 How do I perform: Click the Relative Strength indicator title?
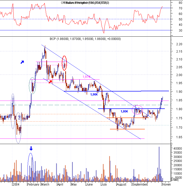point(85,3)
